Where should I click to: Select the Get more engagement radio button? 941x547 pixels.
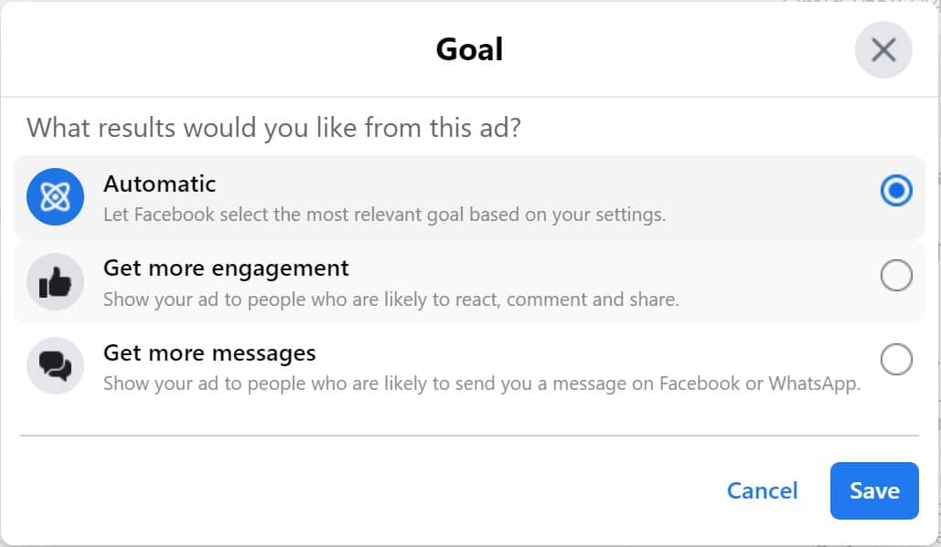pos(895,275)
